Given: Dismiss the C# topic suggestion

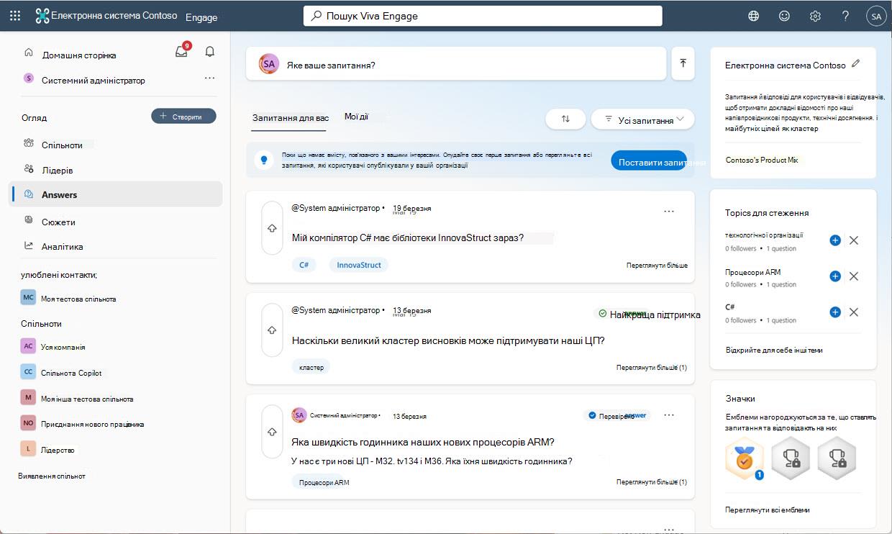Looking at the screenshot, I should (854, 312).
